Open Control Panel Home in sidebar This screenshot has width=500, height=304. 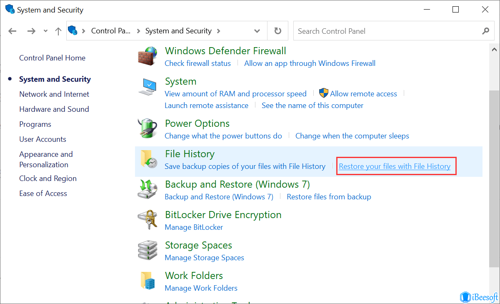52,58
